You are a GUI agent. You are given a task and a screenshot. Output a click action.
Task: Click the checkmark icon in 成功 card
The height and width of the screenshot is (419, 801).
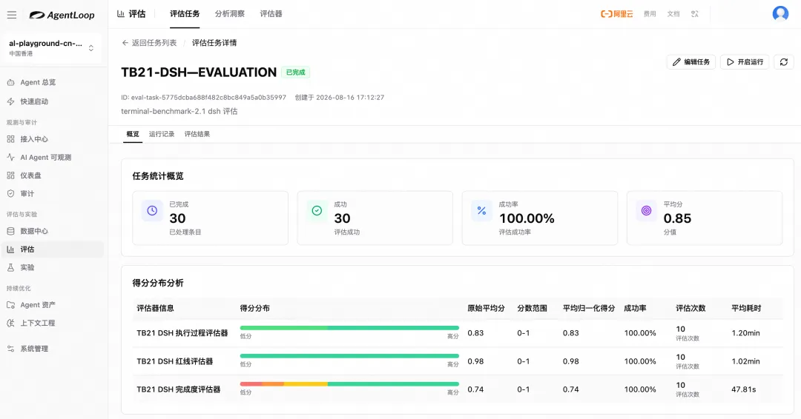[x=317, y=210]
